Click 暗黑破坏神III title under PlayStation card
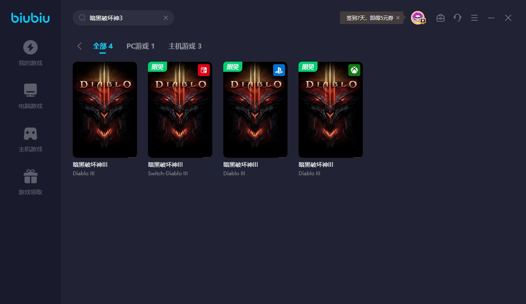The width and height of the screenshot is (526, 304). [241, 165]
